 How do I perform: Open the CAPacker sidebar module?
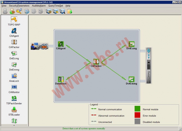pyautogui.click(x=14, y=44)
